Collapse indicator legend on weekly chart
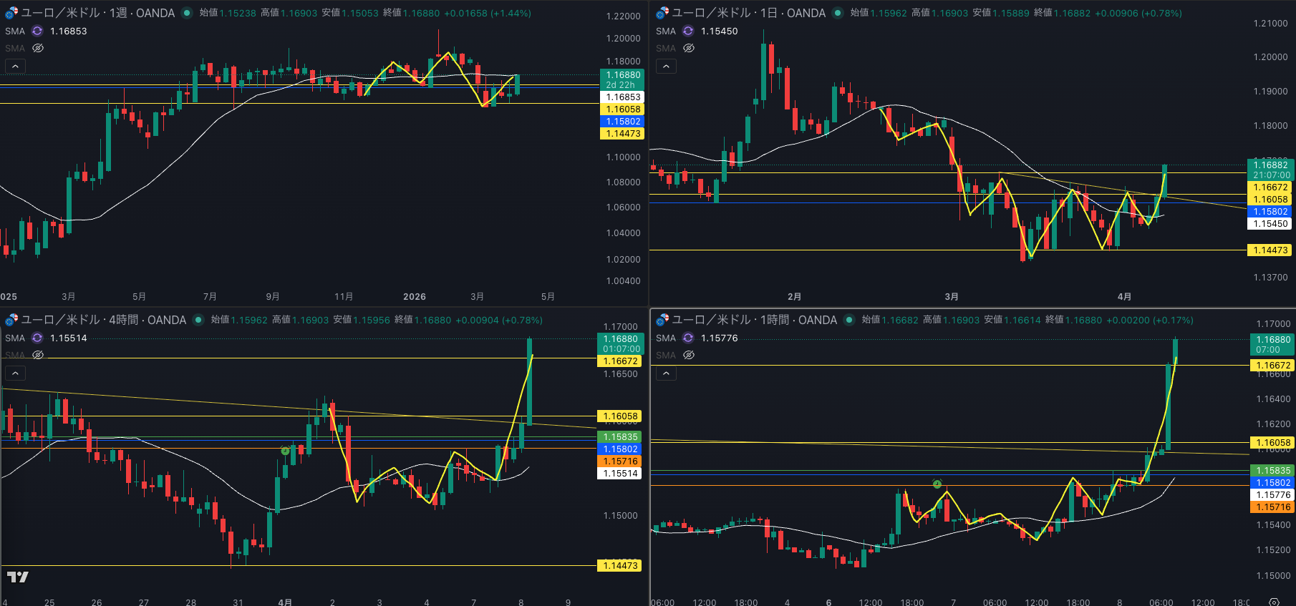Image resolution: width=1296 pixels, height=606 pixels. click(15, 66)
